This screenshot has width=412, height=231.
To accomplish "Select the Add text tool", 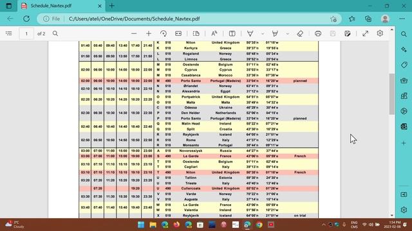I will 232,33.
